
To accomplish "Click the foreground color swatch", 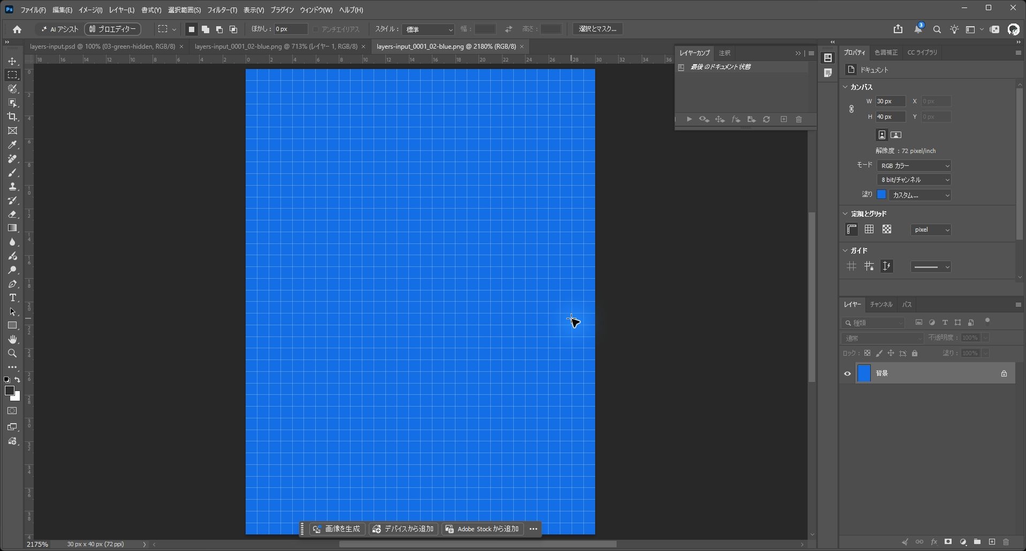I will (x=9, y=391).
